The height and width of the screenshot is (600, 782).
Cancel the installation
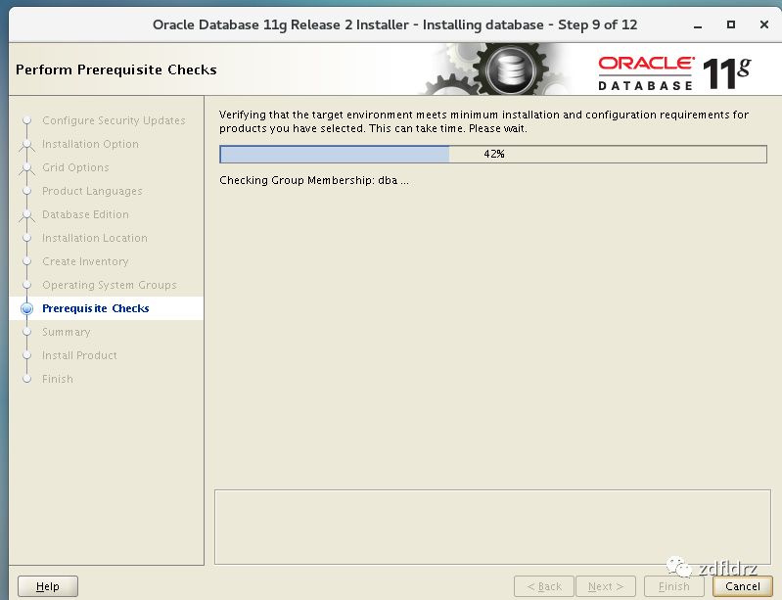[742, 586]
